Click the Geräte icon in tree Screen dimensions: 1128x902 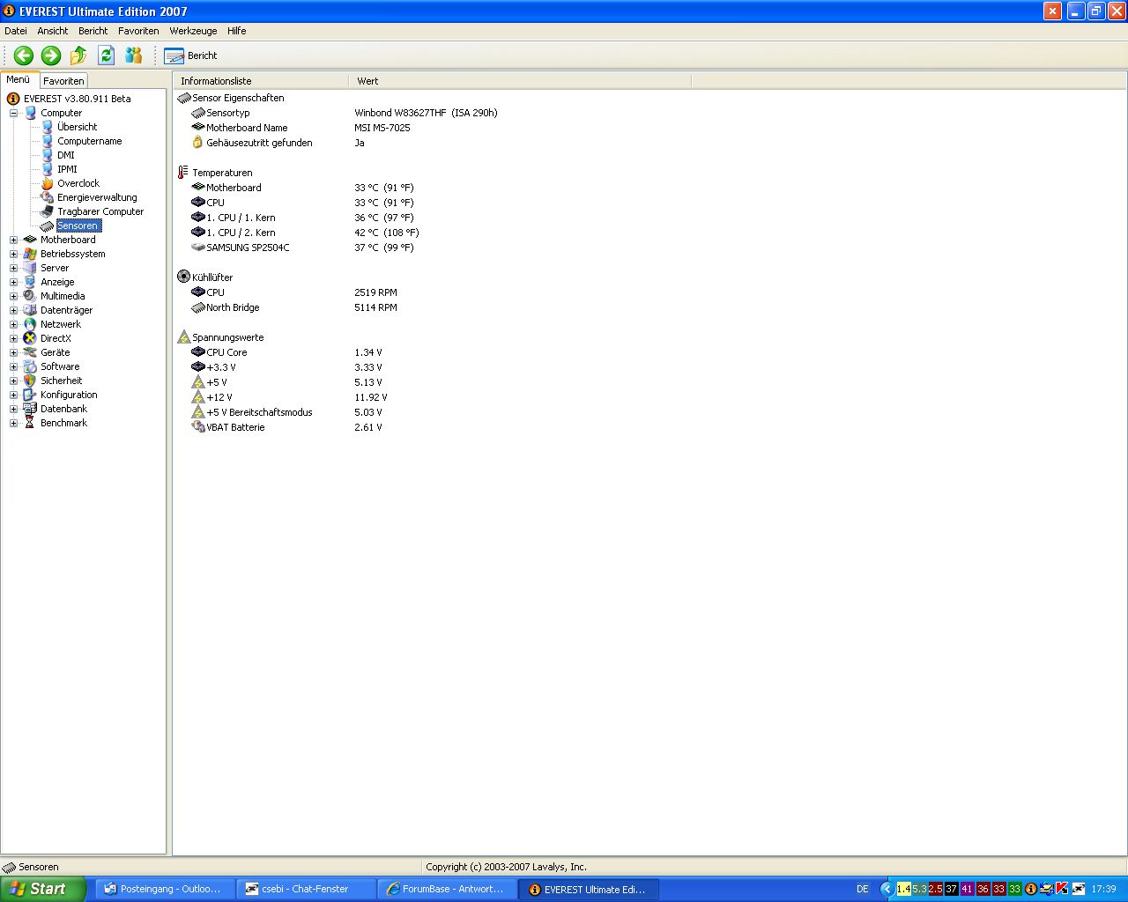coord(30,352)
